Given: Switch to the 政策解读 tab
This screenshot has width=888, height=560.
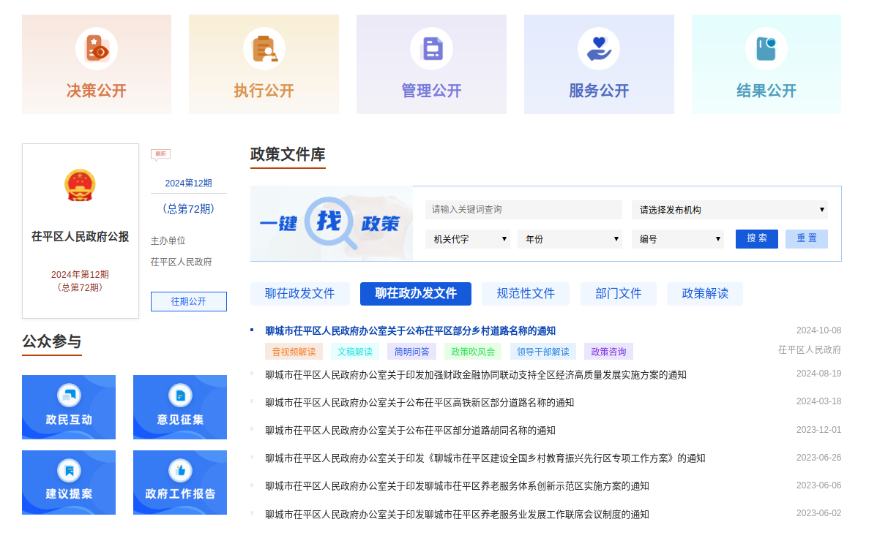Looking at the screenshot, I should (x=704, y=294).
